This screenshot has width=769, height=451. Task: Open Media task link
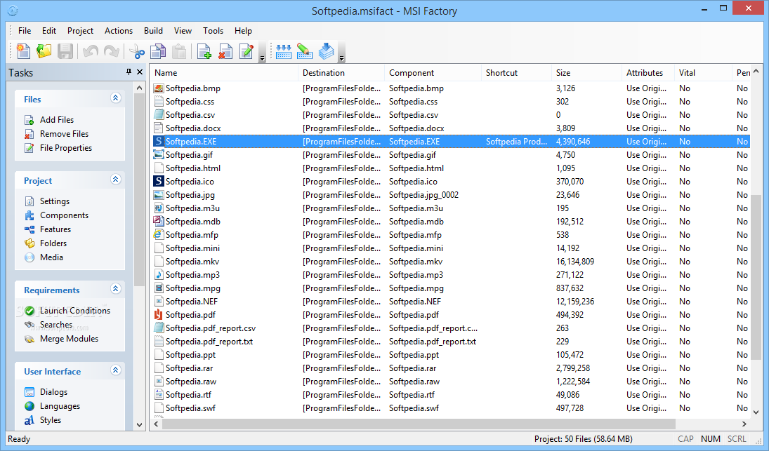51,257
